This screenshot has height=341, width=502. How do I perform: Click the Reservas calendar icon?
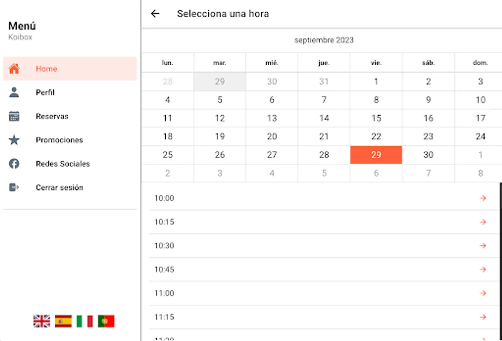[14, 116]
